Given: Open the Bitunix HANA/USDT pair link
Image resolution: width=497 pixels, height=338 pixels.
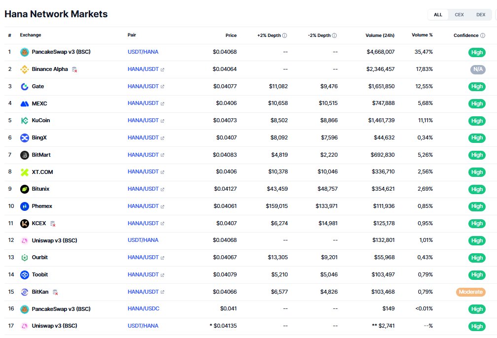Looking at the screenshot, I should pos(143,189).
